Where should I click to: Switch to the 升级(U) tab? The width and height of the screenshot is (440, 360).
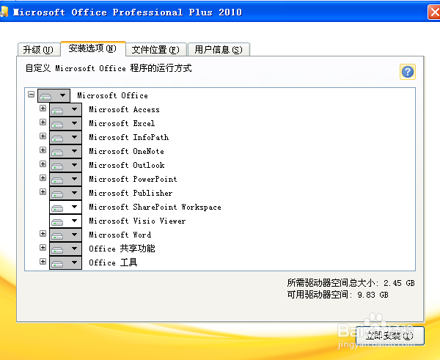coord(39,50)
